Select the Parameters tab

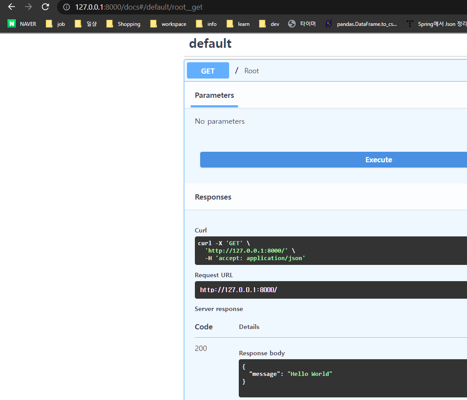click(x=215, y=95)
